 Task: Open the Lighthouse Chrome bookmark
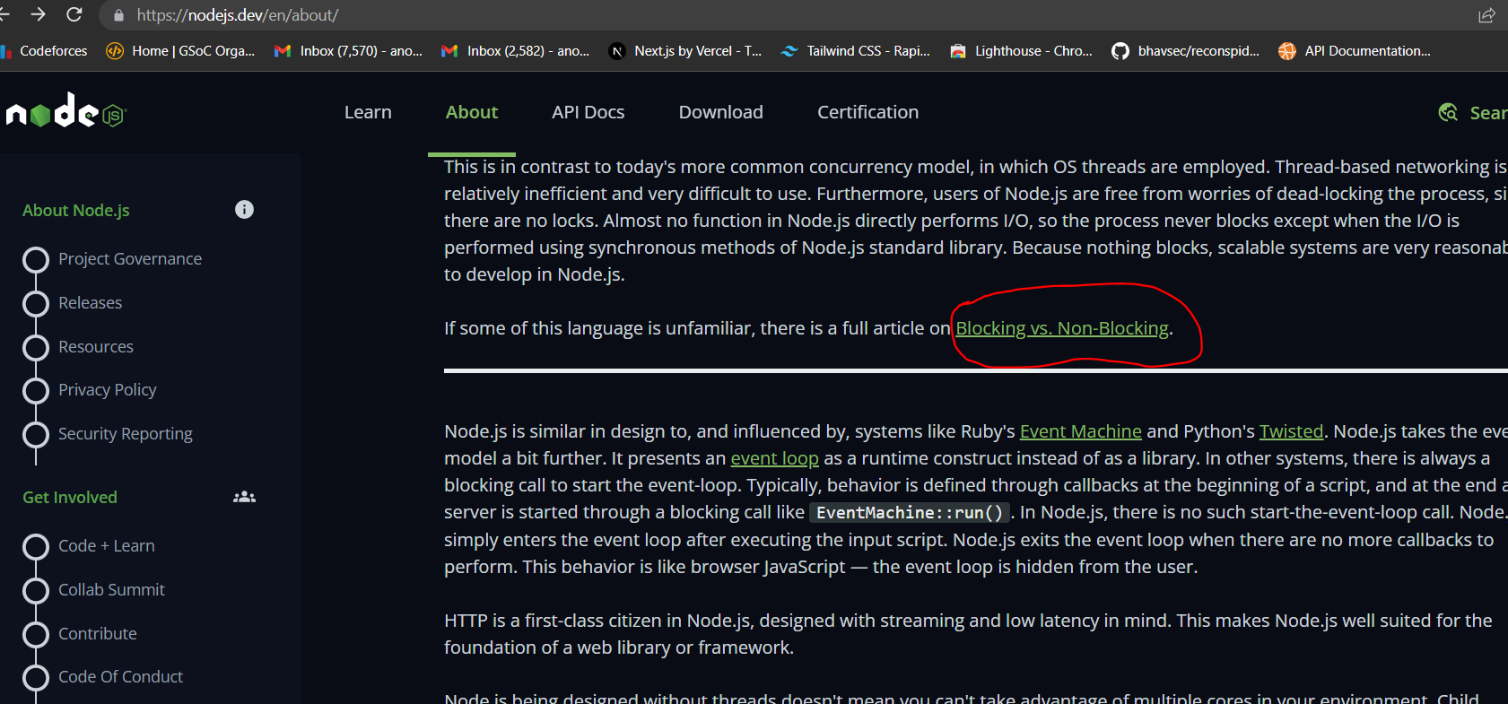click(x=1021, y=51)
